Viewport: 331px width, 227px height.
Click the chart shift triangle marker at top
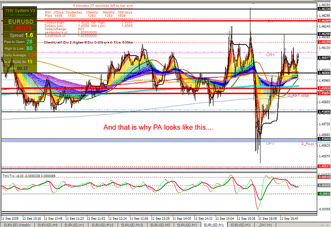tap(253, 4)
